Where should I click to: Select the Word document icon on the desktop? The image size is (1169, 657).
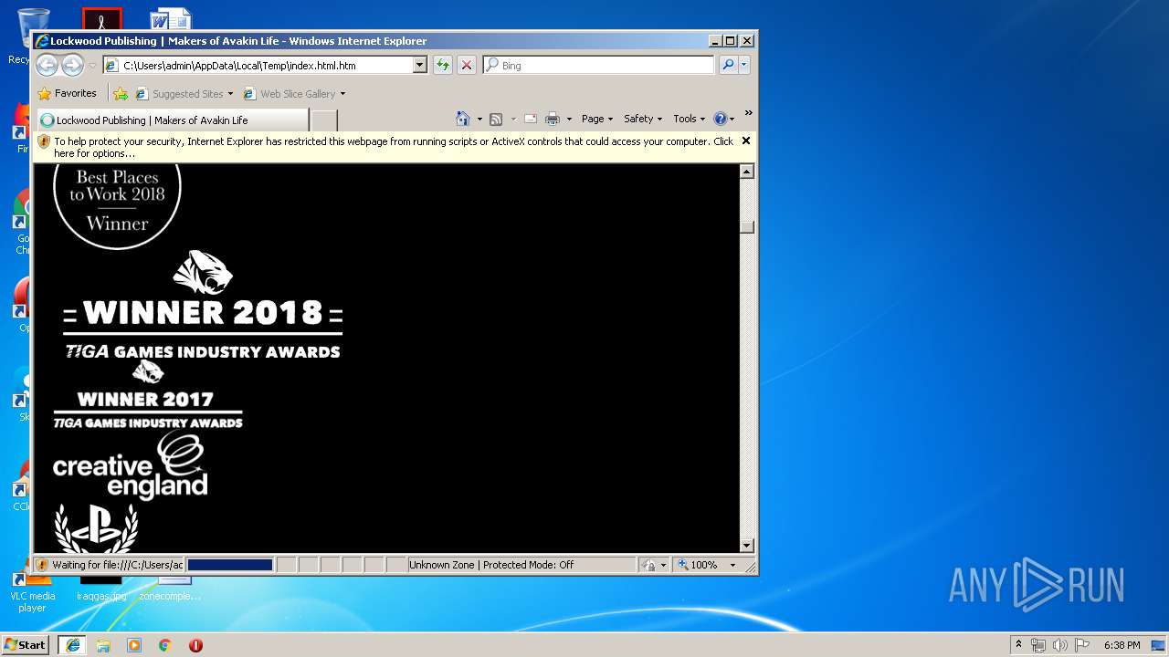(171, 18)
